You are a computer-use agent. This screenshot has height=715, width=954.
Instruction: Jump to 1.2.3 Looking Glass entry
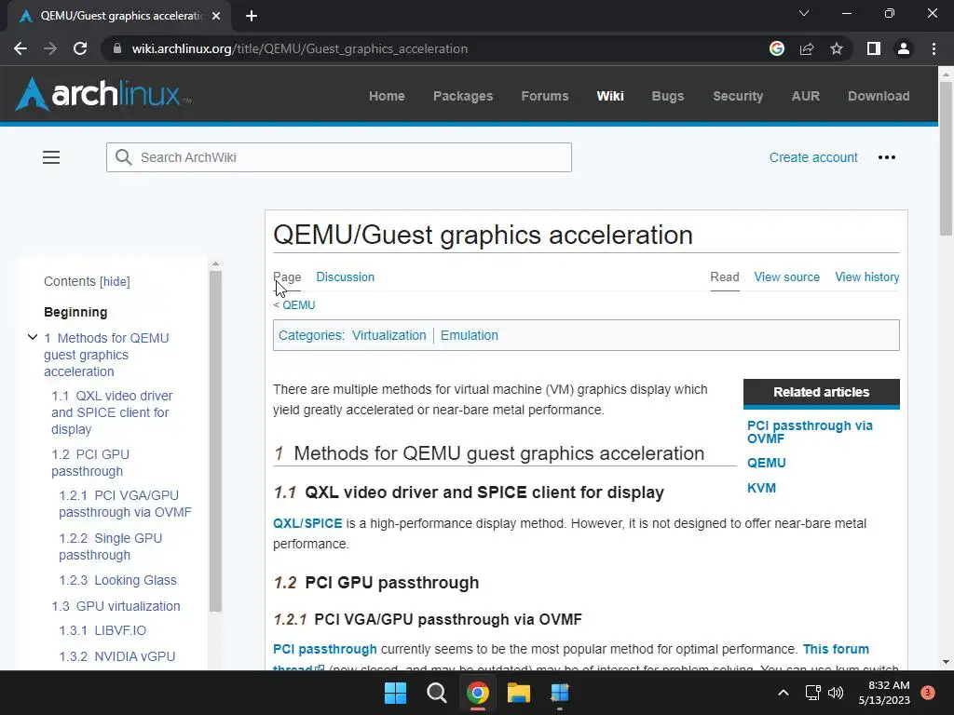[117, 580]
